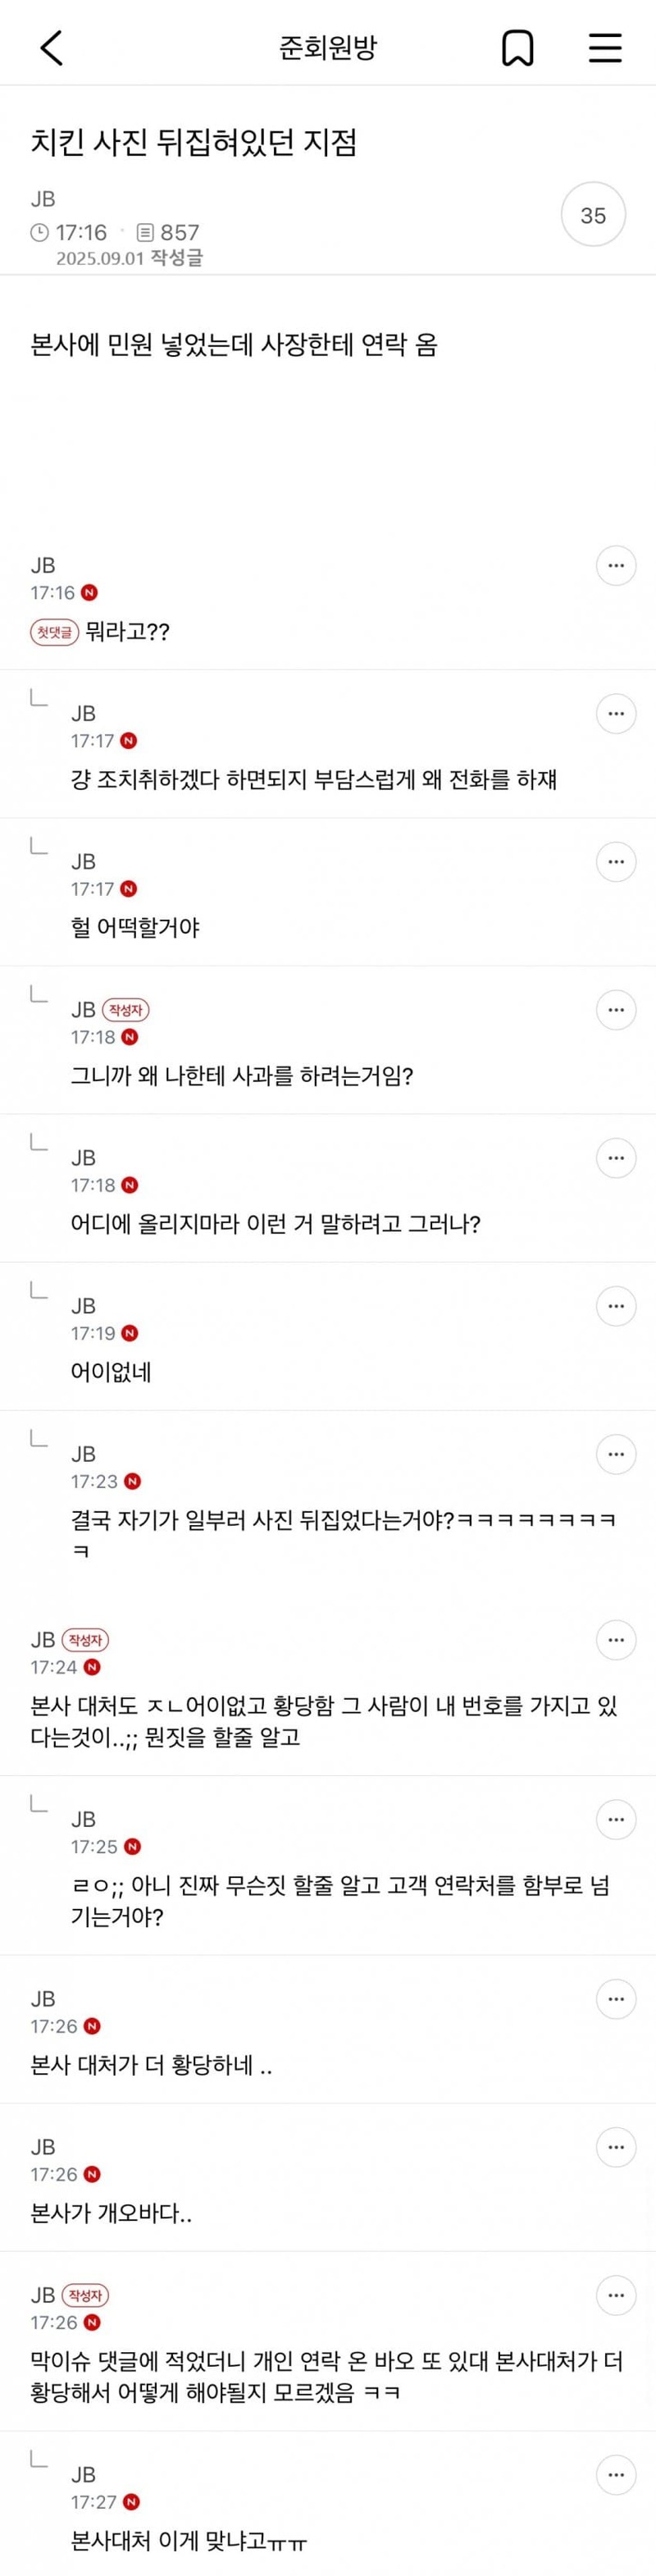Tap the post title 치킨 사진 뒤집혀있던 지점
Screen dimensions: 656x2576
194,142
